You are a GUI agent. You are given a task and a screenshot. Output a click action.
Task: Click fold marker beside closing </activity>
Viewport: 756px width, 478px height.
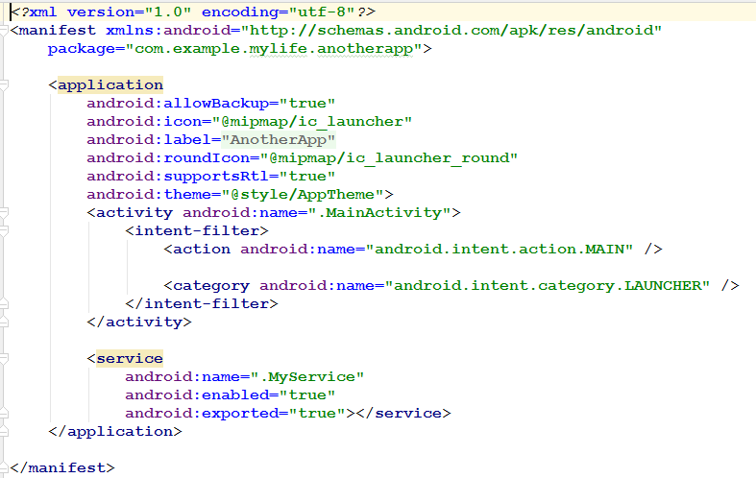4,323
